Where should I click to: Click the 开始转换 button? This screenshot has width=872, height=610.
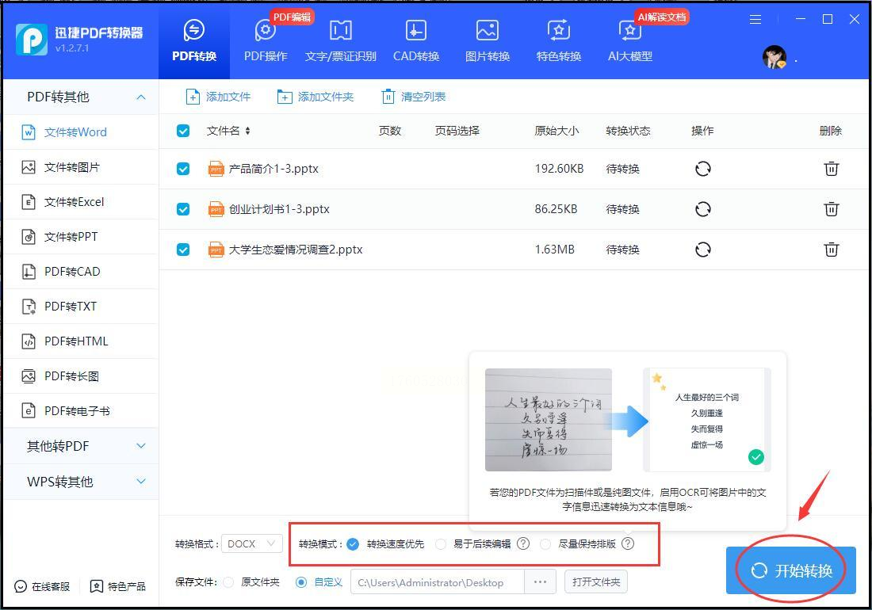click(790, 570)
